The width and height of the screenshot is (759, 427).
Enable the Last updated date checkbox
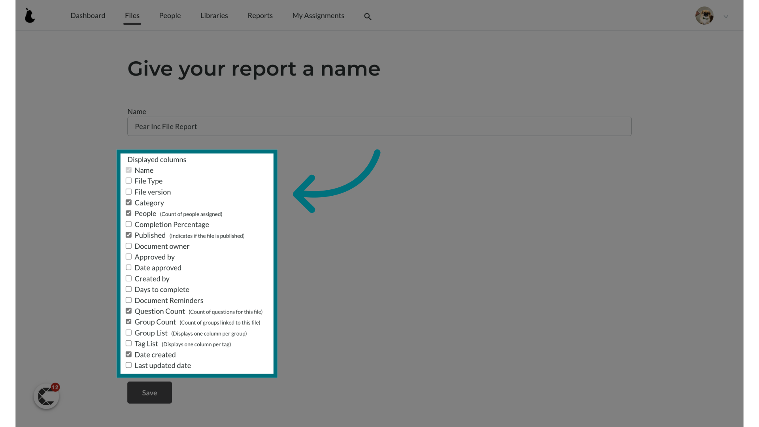tap(129, 365)
